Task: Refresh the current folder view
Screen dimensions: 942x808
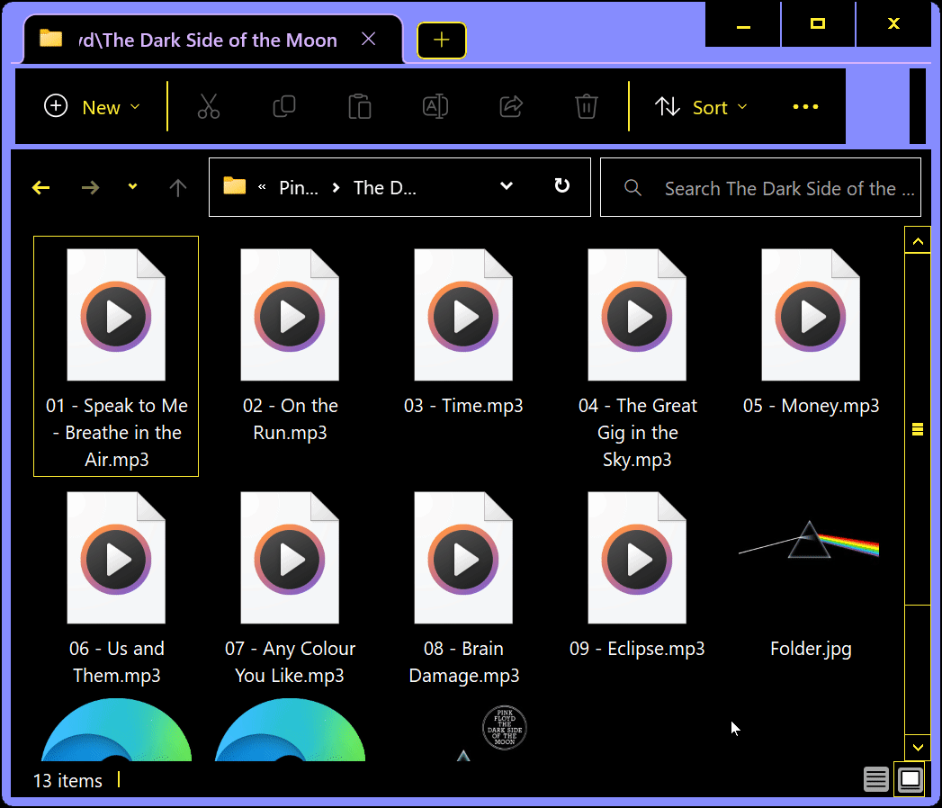Action: 561,186
